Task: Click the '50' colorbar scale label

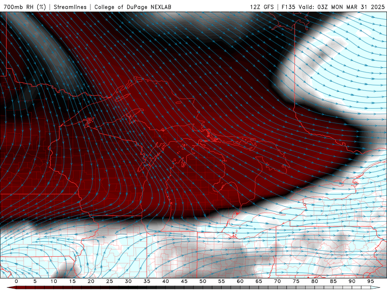Action: coord(203,281)
